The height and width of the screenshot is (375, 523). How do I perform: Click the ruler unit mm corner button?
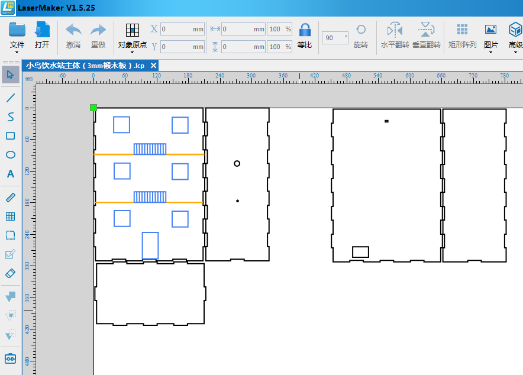tap(29, 79)
